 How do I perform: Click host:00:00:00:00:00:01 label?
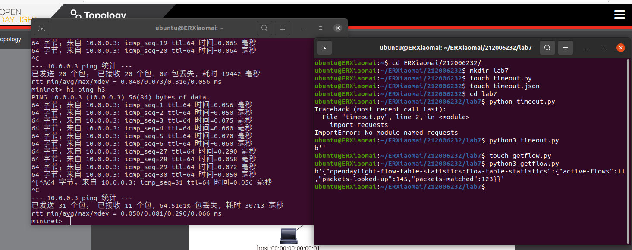(x=288, y=247)
